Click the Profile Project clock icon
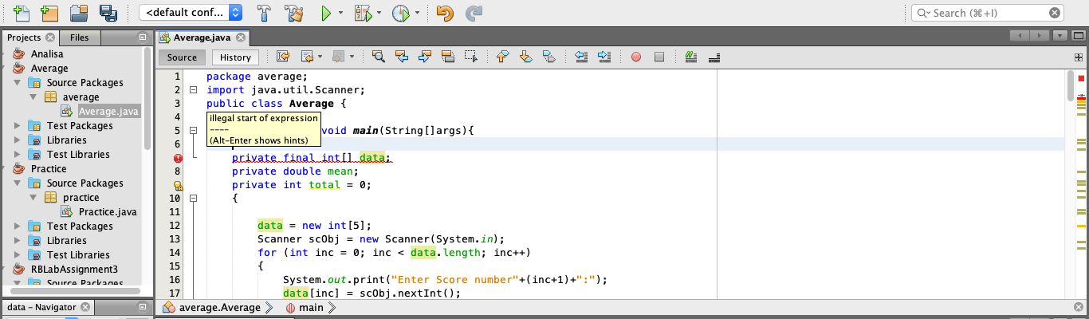Screen dimensions: 1089x319 coord(401,13)
